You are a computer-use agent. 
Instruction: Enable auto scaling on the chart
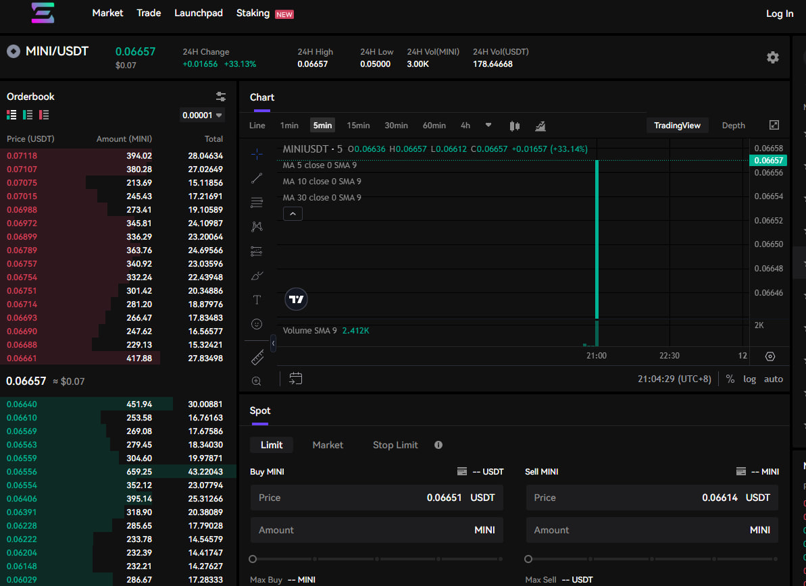774,379
